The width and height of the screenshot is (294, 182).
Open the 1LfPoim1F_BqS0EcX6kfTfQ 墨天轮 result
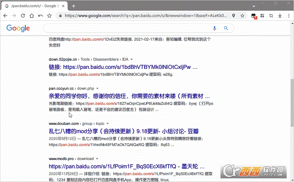click(x=126, y=166)
